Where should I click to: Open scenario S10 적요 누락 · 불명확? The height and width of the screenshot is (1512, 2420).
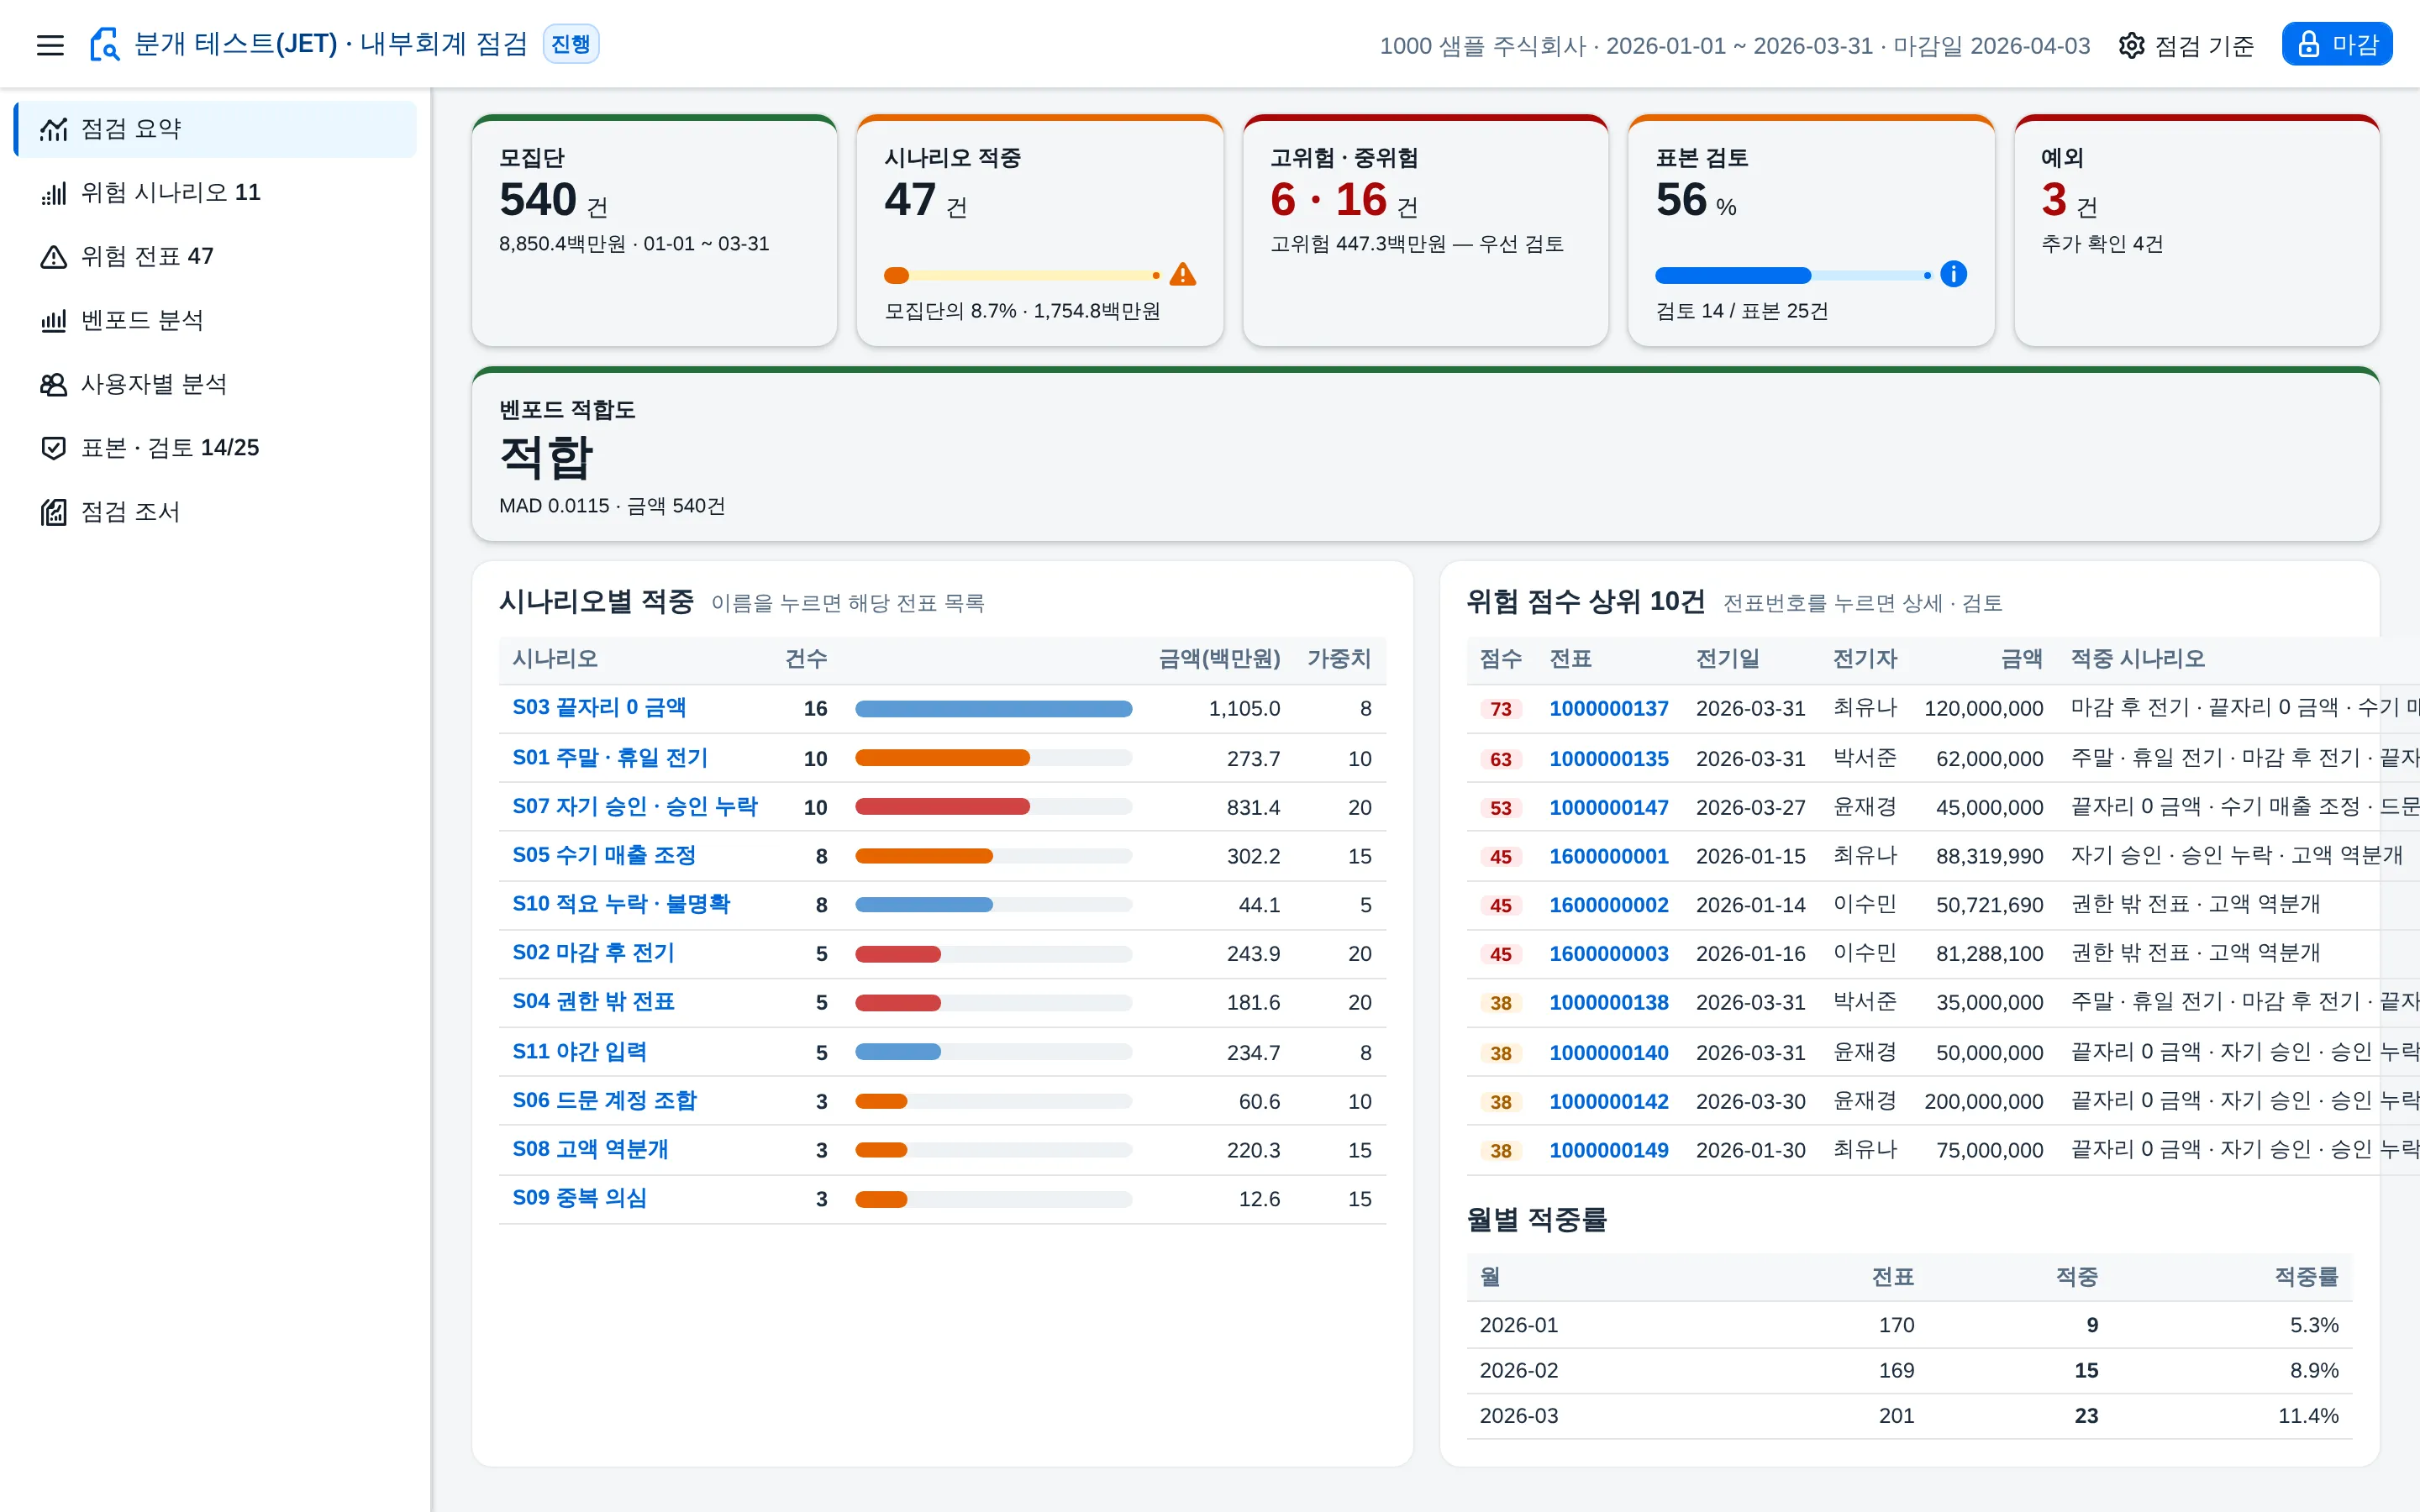pos(621,905)
